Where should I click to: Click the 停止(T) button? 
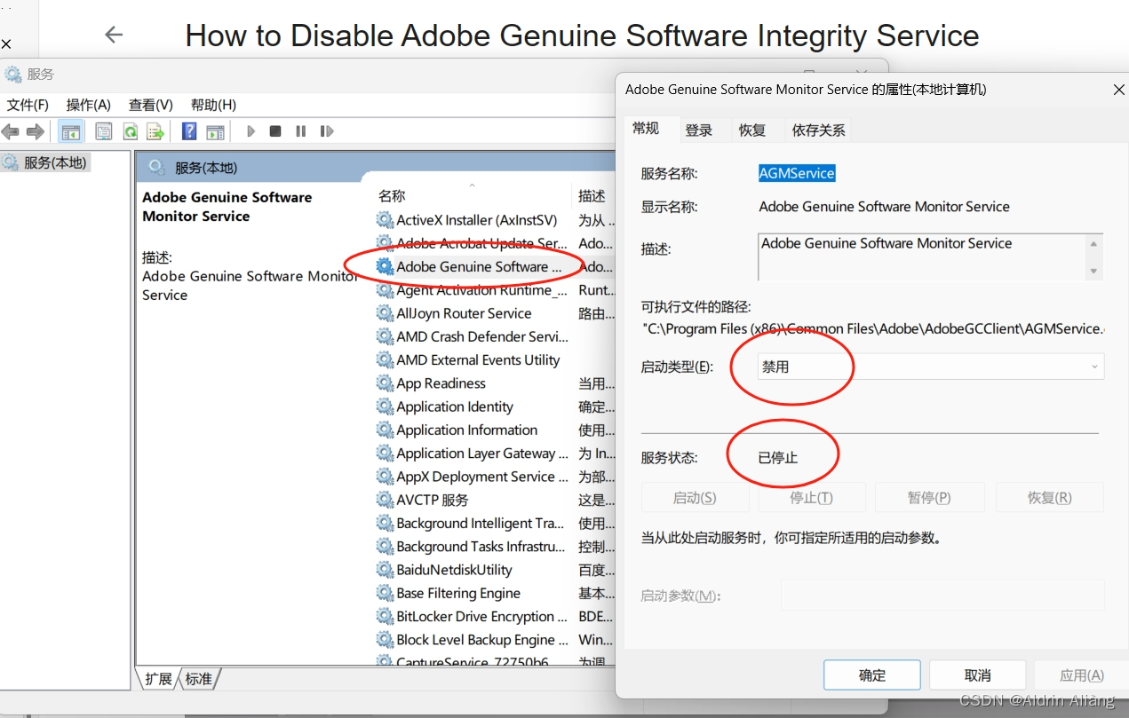(x=812, y=498)
